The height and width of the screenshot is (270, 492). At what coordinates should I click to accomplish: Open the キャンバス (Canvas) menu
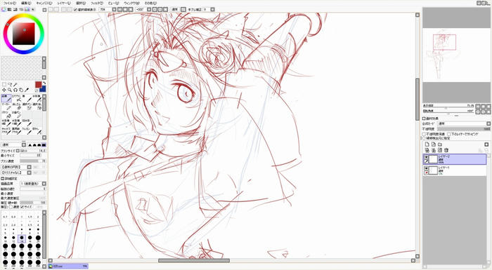[x=44, y=3]
